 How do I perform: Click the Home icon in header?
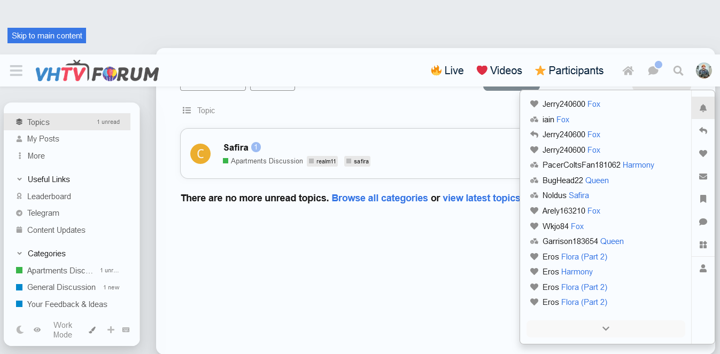coord(628,70)
